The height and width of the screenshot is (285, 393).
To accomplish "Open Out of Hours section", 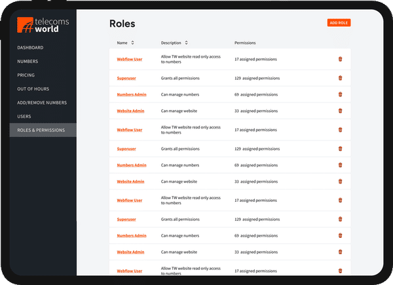I will tap(32, 89).
